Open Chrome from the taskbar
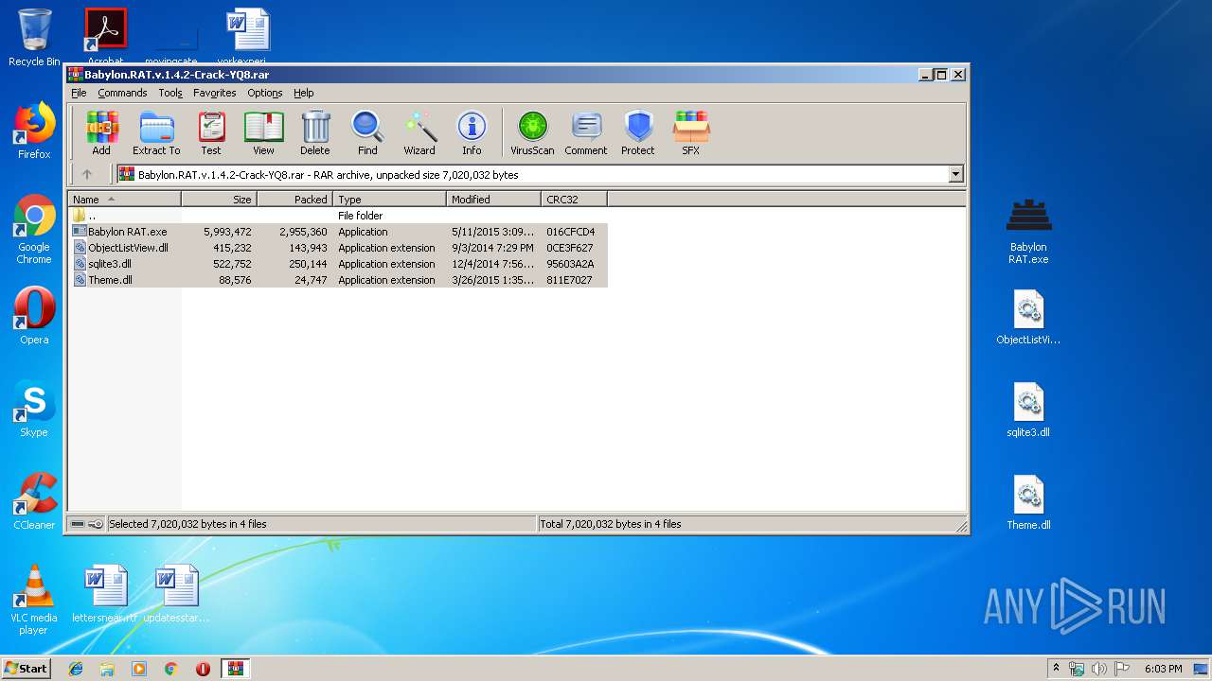 [x=170, y=669]
